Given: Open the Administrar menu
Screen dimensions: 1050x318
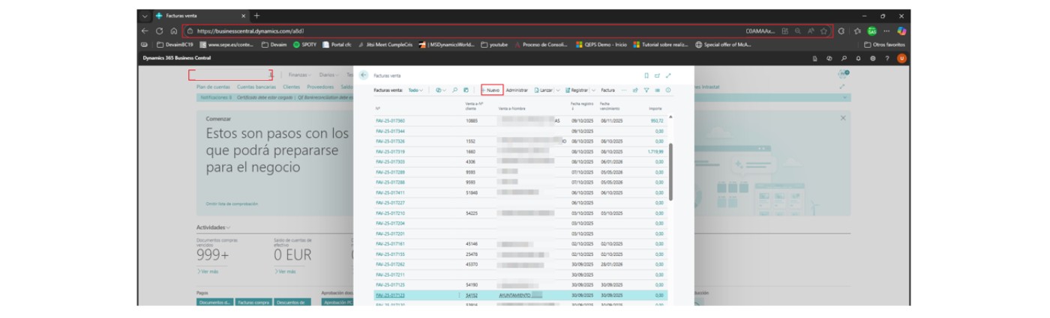Looking at the screenshot, I should pos(517,90).
